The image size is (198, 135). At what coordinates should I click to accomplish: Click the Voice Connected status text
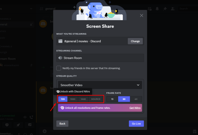(x=7, y=116)
